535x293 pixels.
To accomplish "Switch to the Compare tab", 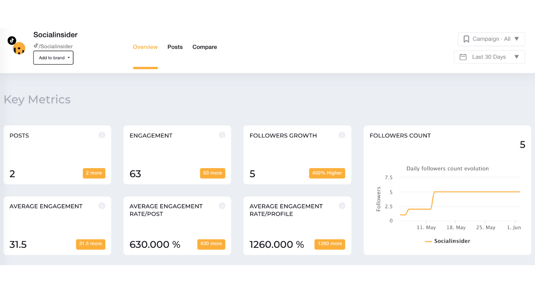I will [204, 47].
